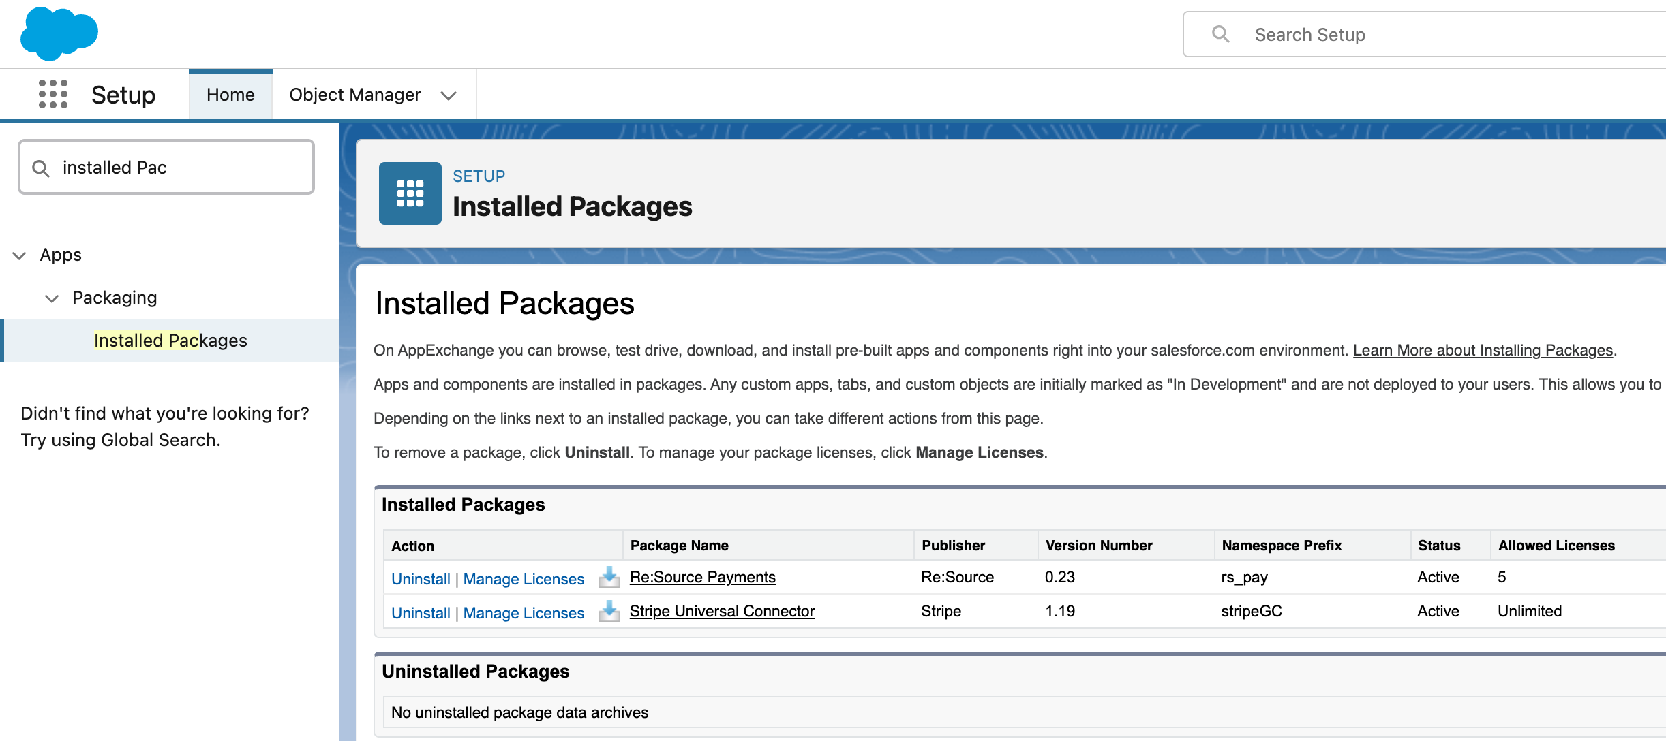Click the stripeGC namespace prefix

click(x=1252, y=611)
